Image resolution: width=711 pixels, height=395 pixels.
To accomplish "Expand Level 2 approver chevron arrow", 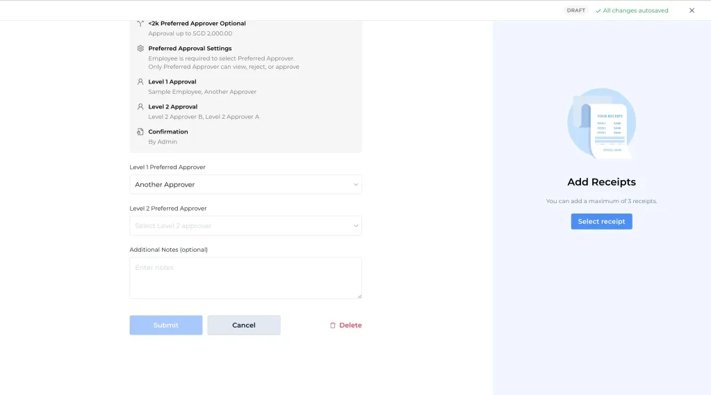I will point(356,225).
